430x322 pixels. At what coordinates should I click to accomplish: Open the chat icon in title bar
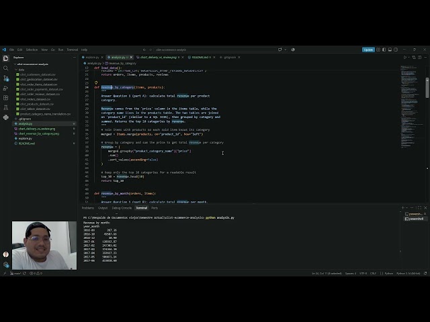279,50
